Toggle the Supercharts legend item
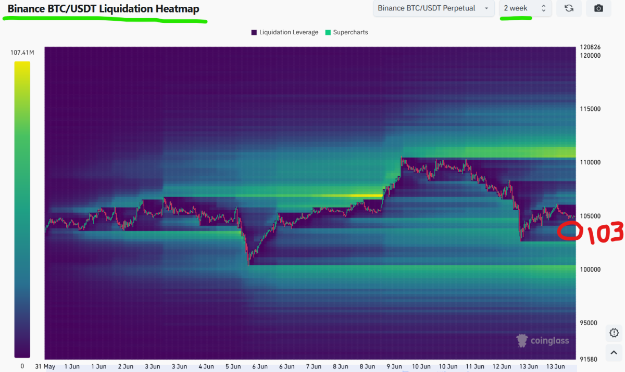The width and height of the screenshot is (625, 372). click(346, 32)
